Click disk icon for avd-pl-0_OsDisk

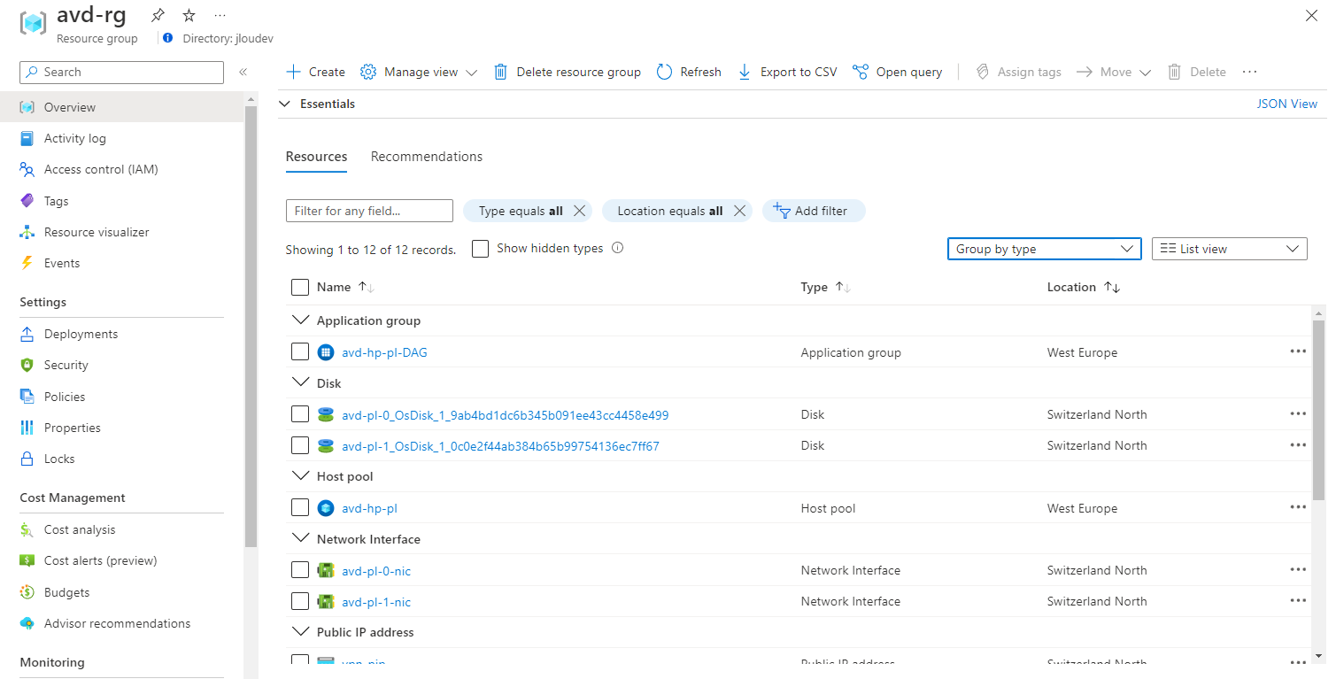tap(326, 414)
